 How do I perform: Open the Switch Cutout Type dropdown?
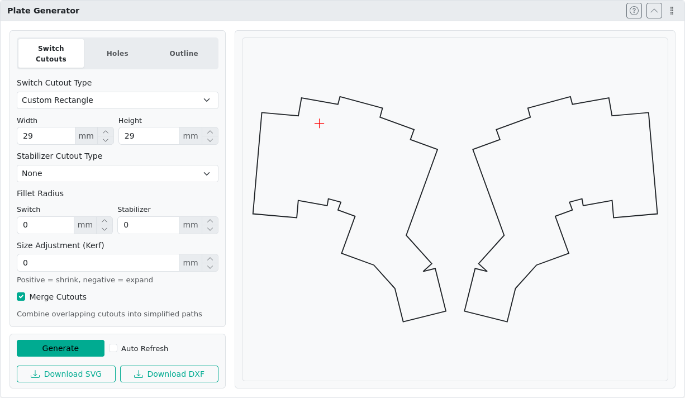(117, 100)
